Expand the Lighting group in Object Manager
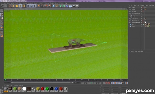Image resolution: width=155 pixels, height=94 pixels. pyautogui.click(x=129, y=11)
